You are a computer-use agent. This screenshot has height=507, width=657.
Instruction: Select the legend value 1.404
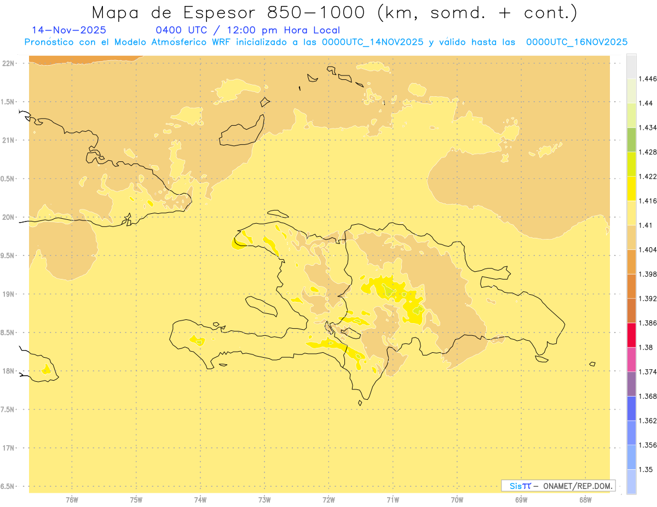pos(648,249)
